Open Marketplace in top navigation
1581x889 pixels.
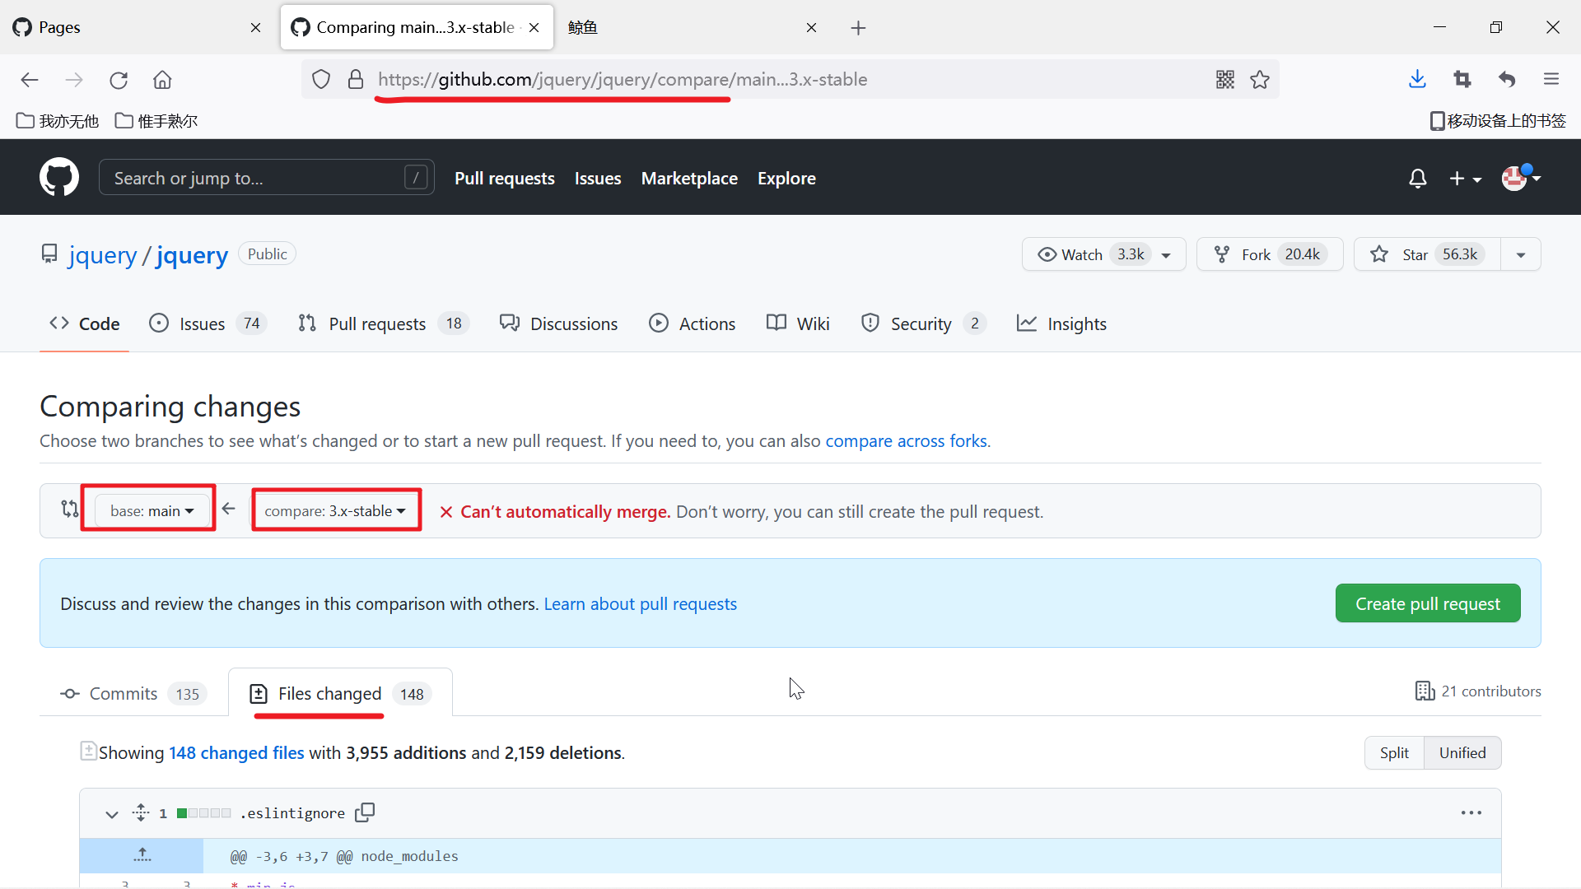tap(689, 179)
